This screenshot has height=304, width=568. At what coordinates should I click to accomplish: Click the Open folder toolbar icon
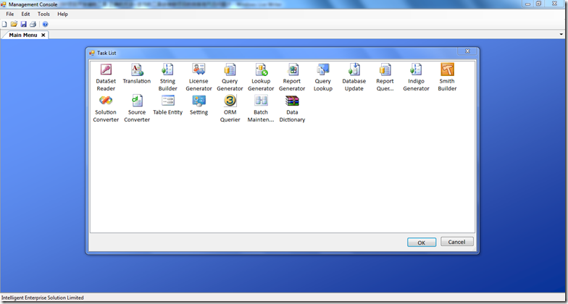coord(14,25)
